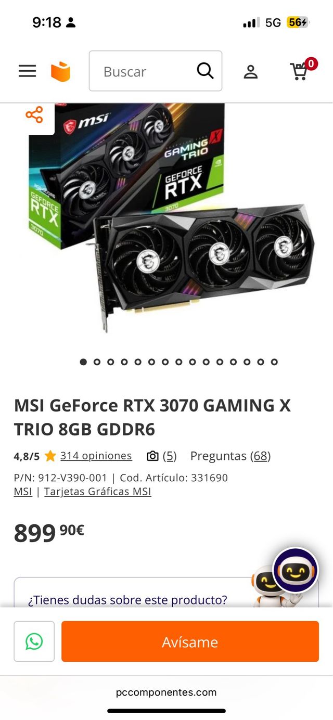Screen dimensions: 333x720
Task: Tap the orange Avísame button
Action: 190,641
